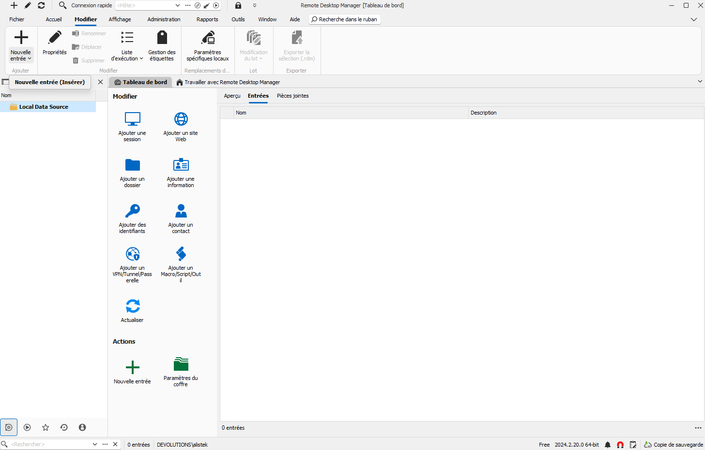
Task: Click the Actualiser refresh icon
Action: [x=132, y=306]
